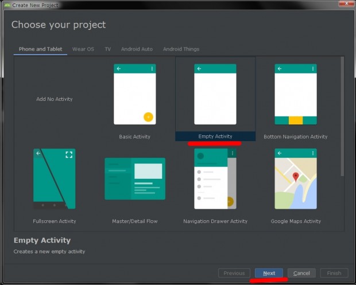Choose the Master/Detail Flow template
The image size is (356, 285).
coord(134,179)
